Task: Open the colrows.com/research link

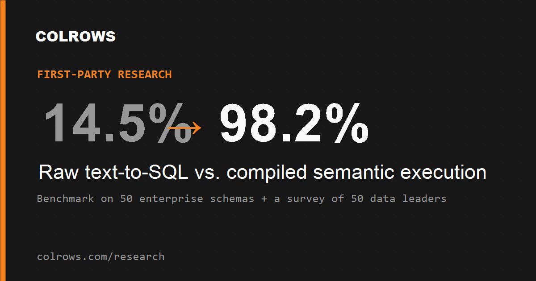Action: click(x=100, y=257)
